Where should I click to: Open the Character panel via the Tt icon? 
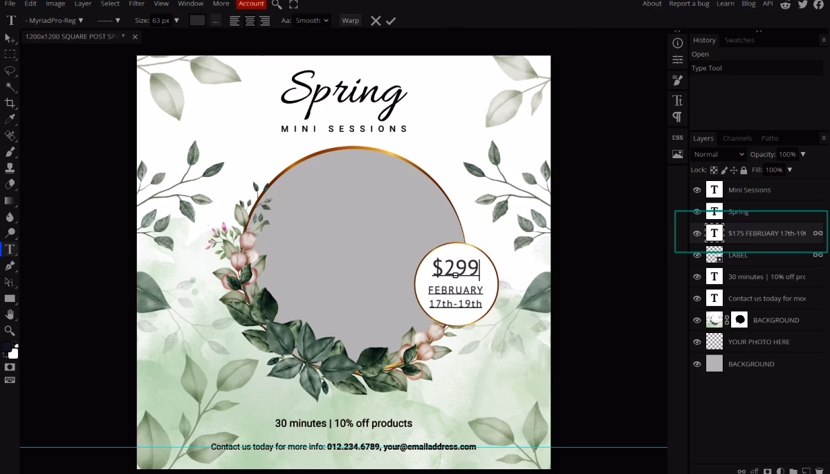tap(678, 99)
